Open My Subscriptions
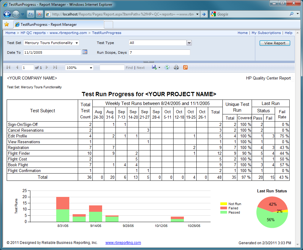This screenshot has width=303, height=250. pos(266,33)
